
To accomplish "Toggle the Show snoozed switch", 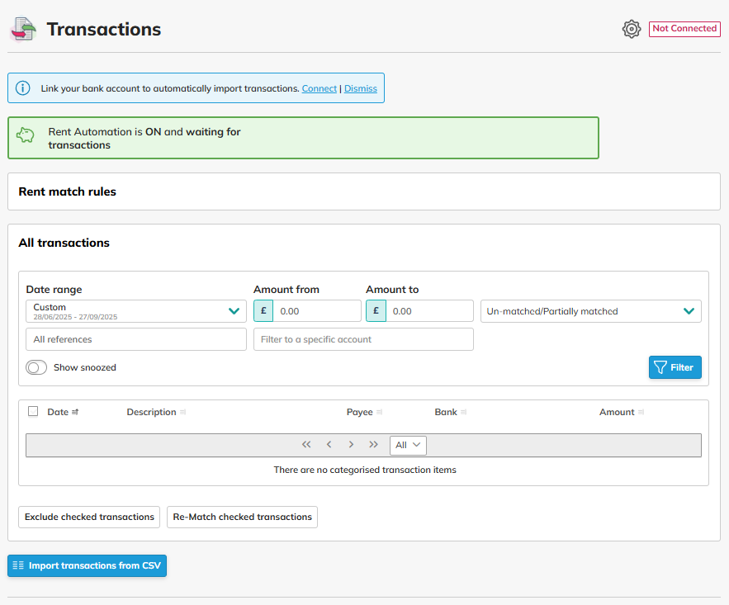I will 37,367.
